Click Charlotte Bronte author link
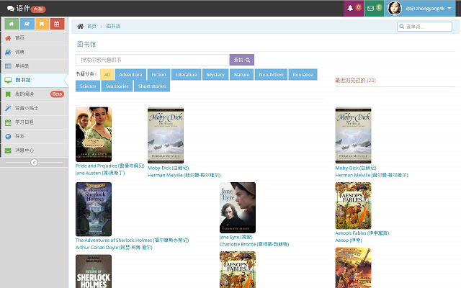461x288 pixels. click(x=254, y=244)
